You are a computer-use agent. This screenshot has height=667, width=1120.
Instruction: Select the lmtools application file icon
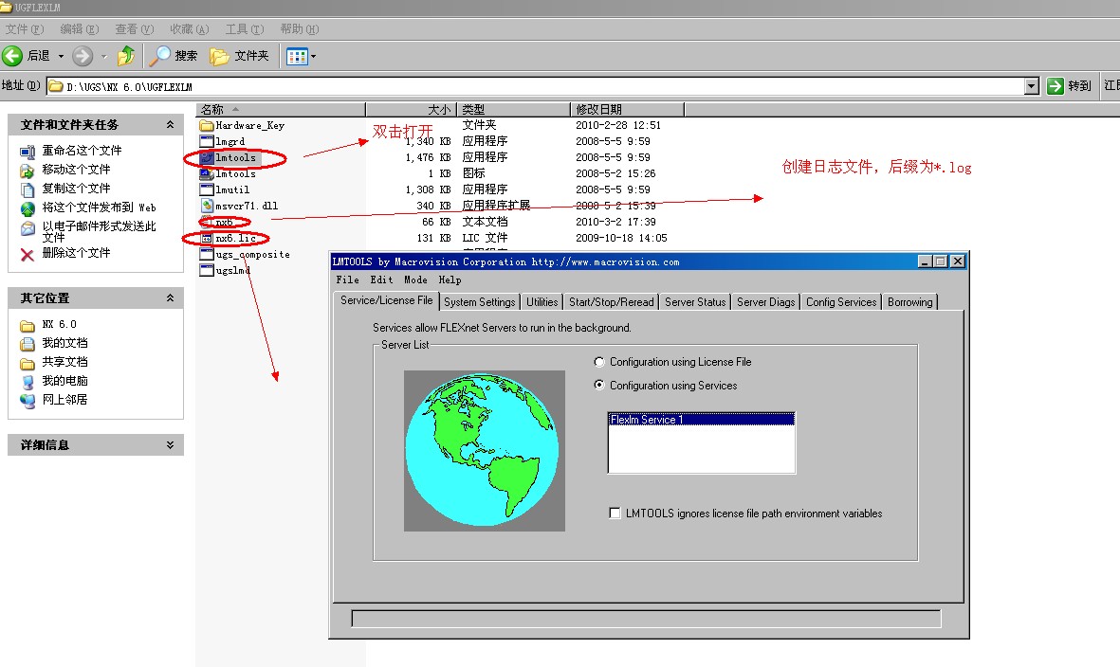(x=207, y=157)
